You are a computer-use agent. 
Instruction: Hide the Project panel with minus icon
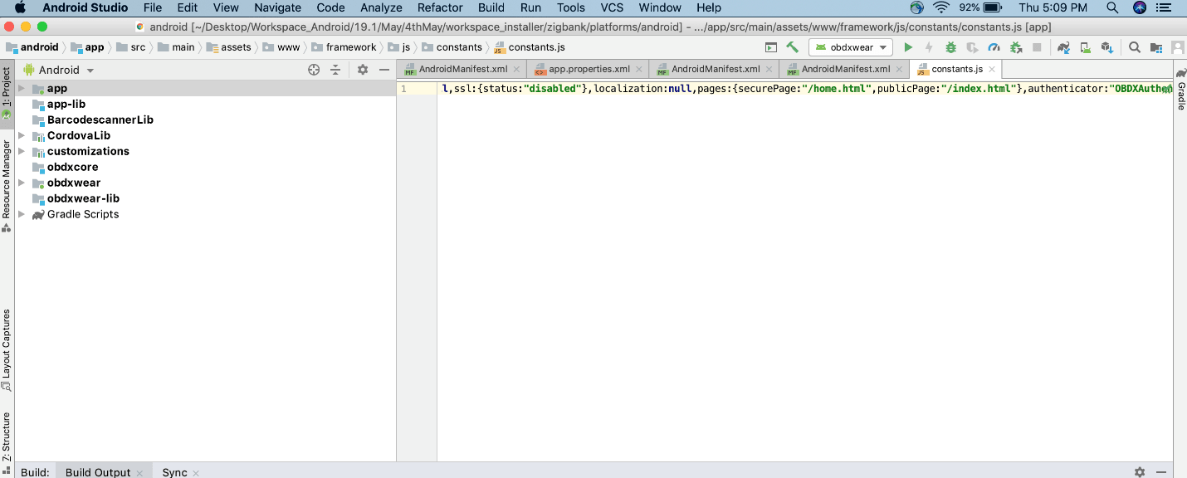(384, 70)
